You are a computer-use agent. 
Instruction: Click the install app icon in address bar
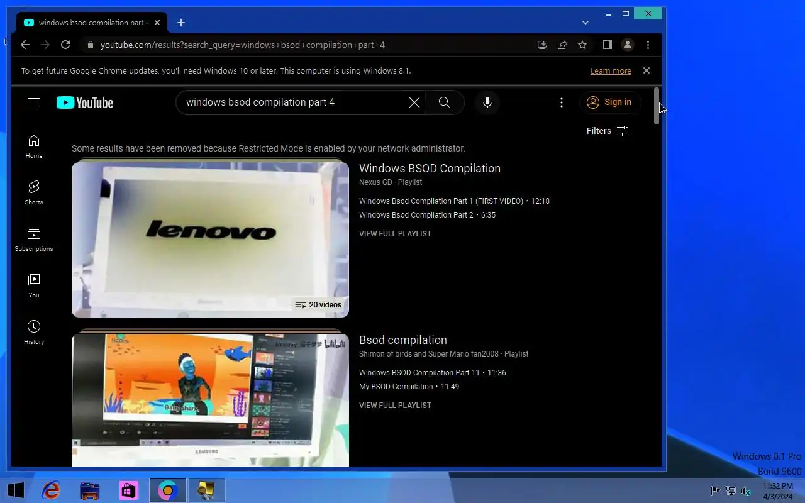coord(542,45)
